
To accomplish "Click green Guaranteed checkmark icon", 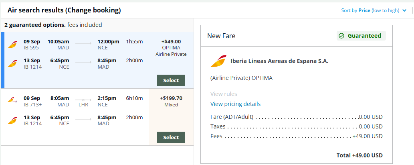I will 341,36.
